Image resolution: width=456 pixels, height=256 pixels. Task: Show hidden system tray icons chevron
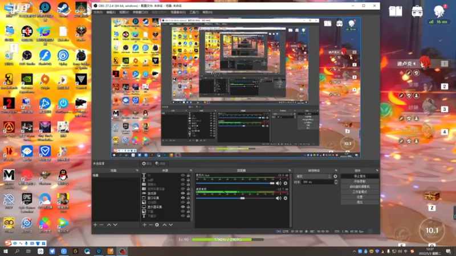[354, 251]
